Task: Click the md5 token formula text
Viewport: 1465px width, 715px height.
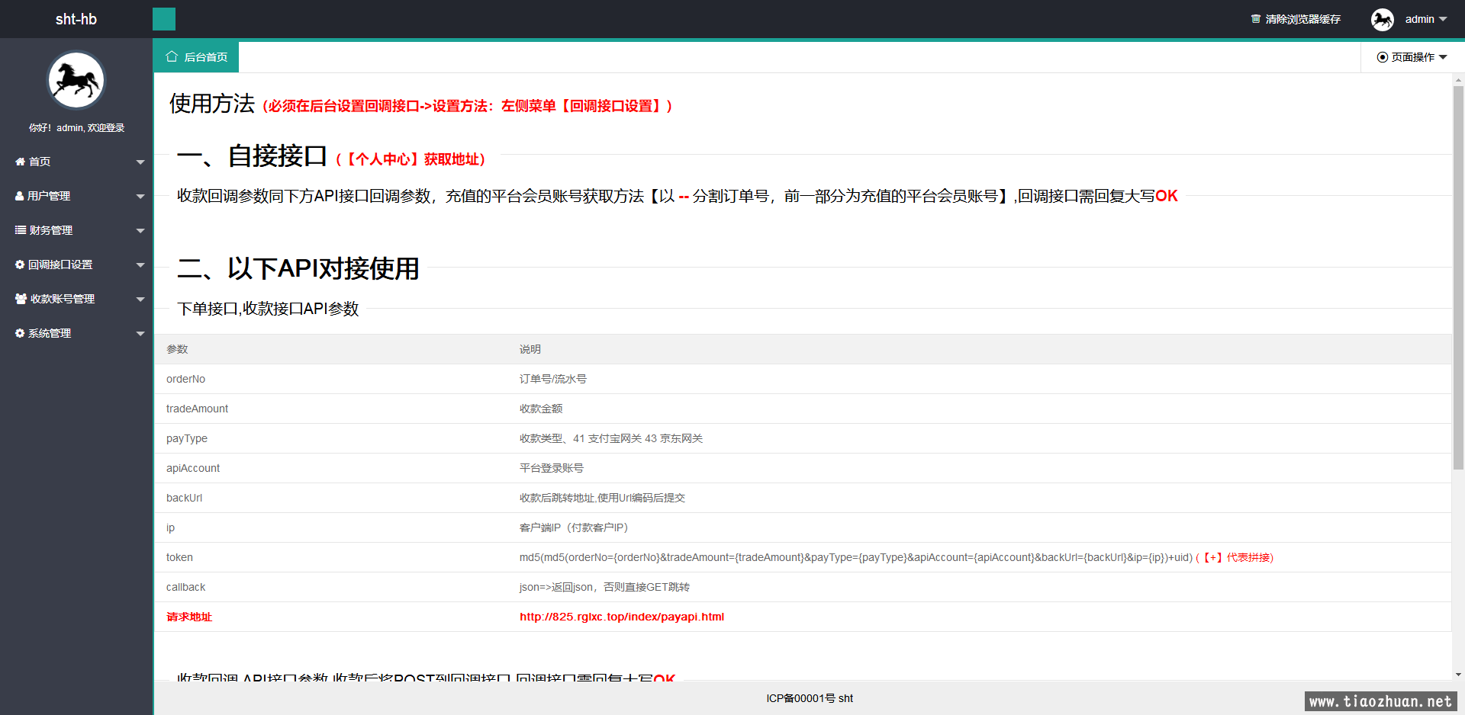Action: (x=856, y=557)
